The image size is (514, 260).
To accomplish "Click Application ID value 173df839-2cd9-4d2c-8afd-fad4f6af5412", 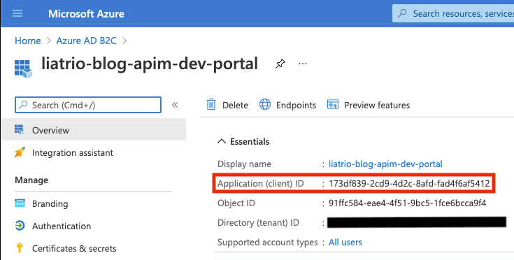I will [409, 183].
